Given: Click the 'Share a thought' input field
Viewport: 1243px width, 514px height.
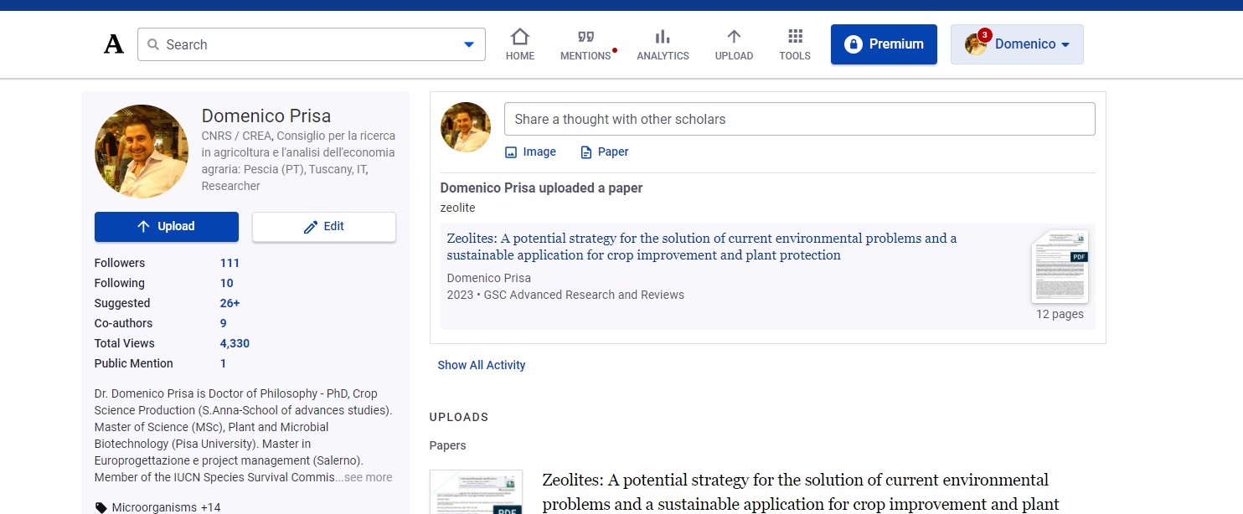Looking at the screenshot, I should pyautogui.click(x=799, y=119).
